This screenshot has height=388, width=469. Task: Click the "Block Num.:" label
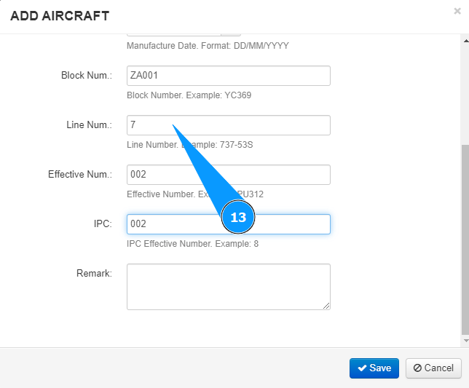87,76
